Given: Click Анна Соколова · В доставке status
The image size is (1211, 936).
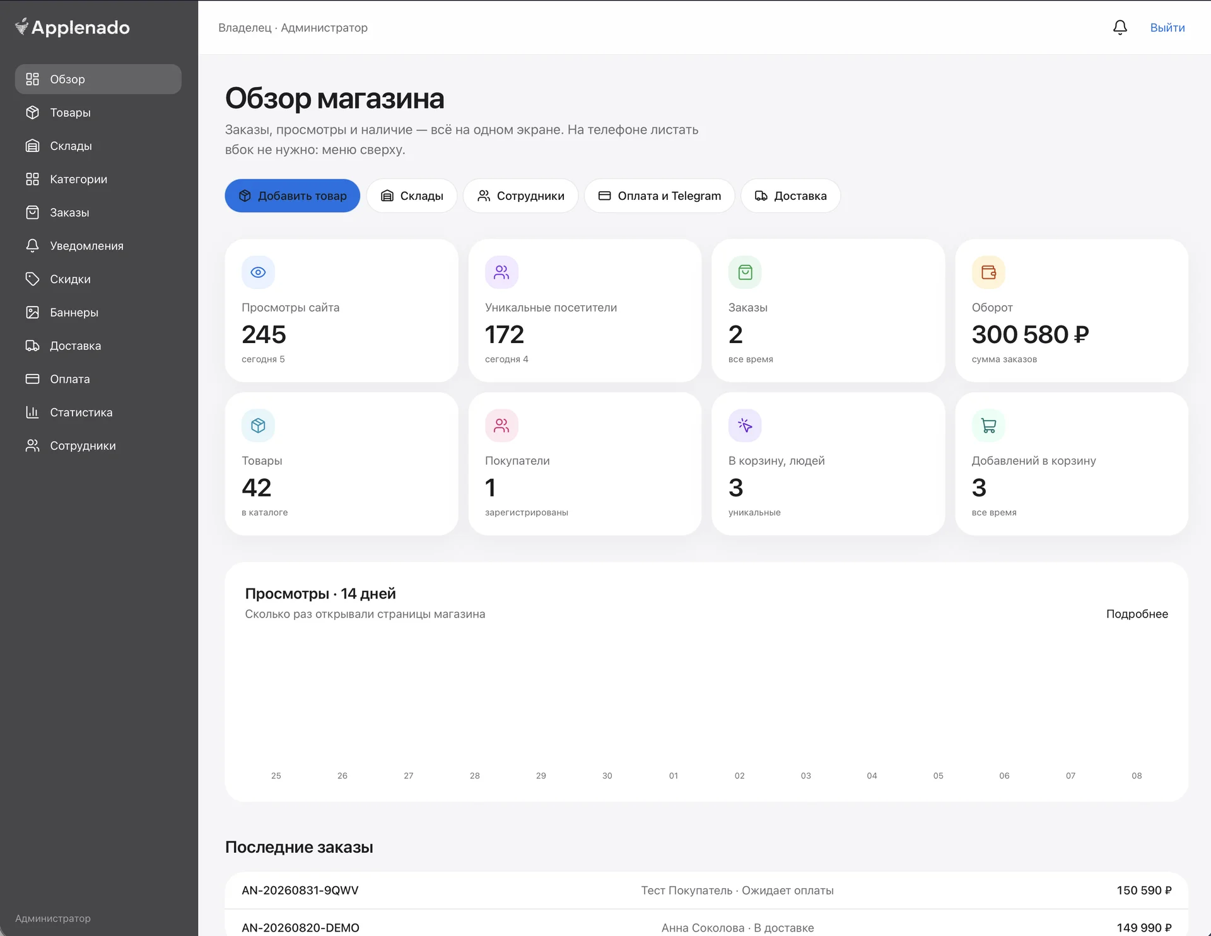Looking at the screenshot, I should click(737, 927).
